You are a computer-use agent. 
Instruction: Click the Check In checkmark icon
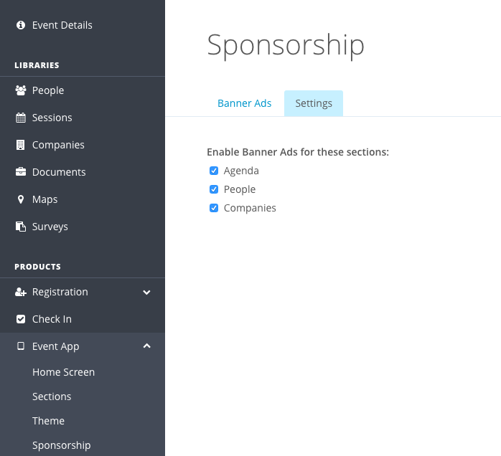coord(21,319)
